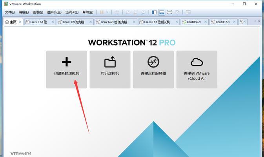Click the VM icon on Linux 6 64 位 tab
Viewport: 264px width, 157px height.
27,22
